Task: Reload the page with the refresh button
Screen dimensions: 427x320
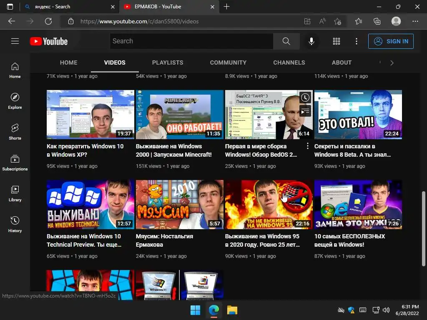Action: click(x=48, y=21)
